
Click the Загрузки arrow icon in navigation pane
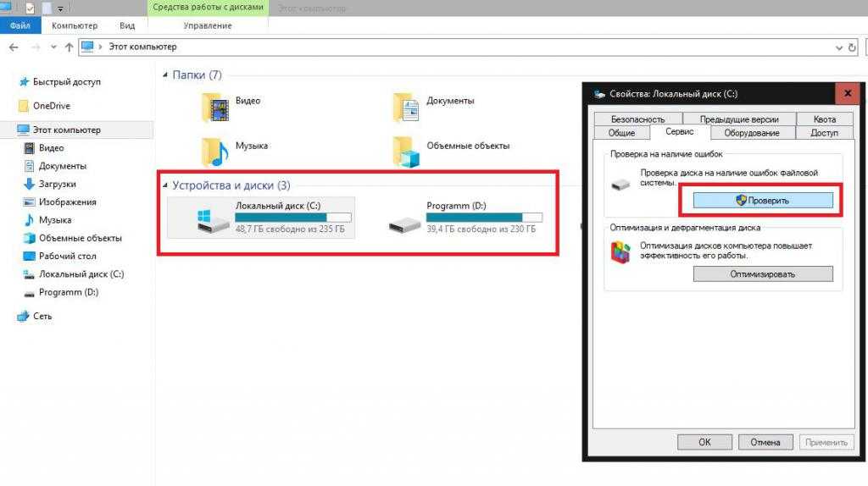tap(29, 184)
